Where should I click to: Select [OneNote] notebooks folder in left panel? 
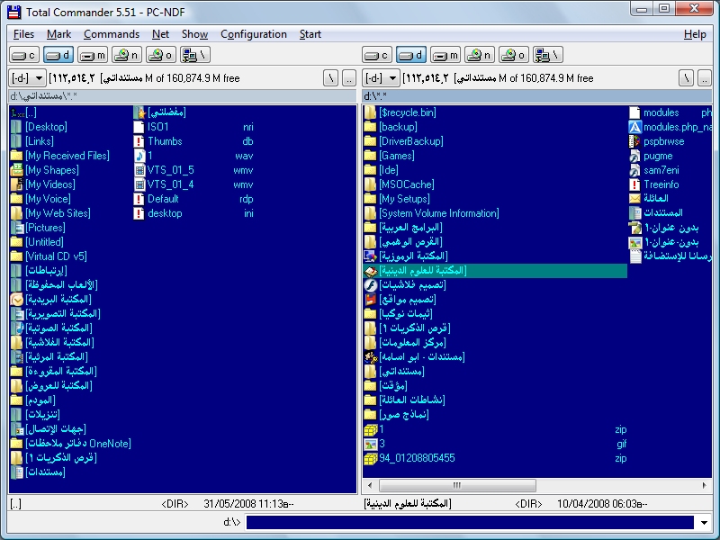pos(71,444)
